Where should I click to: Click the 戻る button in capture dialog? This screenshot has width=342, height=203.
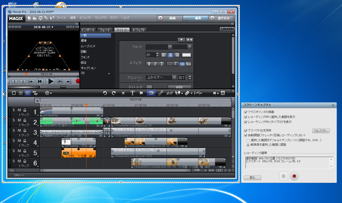click(253, 178)
